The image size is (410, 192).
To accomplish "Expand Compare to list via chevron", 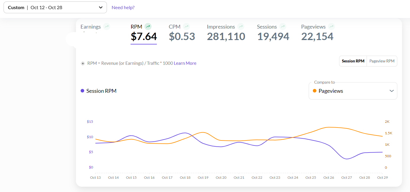I will (392, 91).
